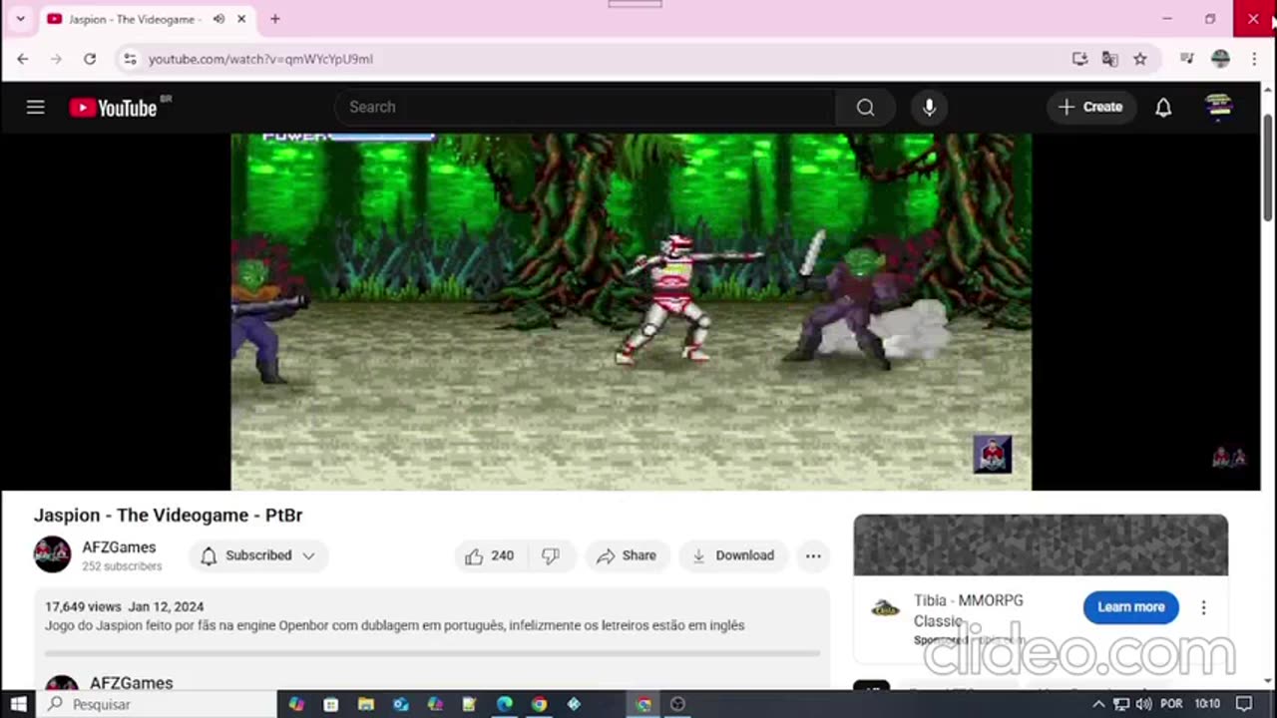Open File Explorer from the taskbar

[x=366, y=704]
